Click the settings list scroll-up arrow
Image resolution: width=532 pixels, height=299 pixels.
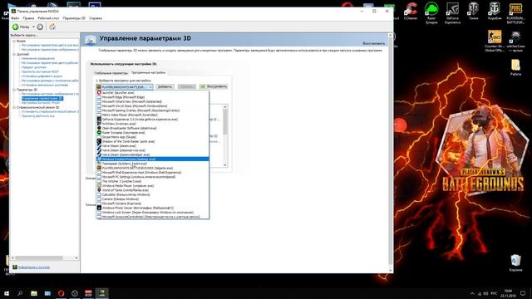click(224, 107)
